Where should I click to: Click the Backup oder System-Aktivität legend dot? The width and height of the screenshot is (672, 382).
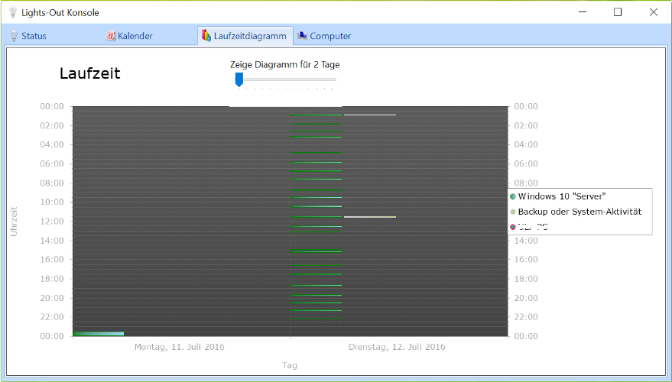512,212
